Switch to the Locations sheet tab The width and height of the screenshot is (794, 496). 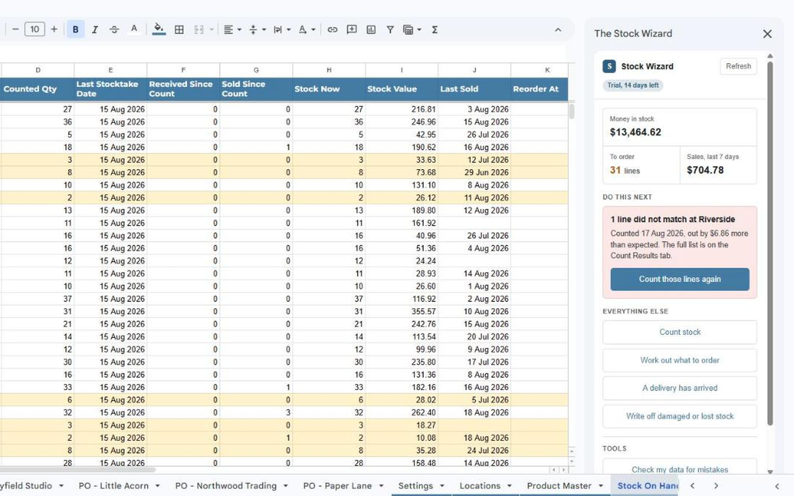pos(480,485)
